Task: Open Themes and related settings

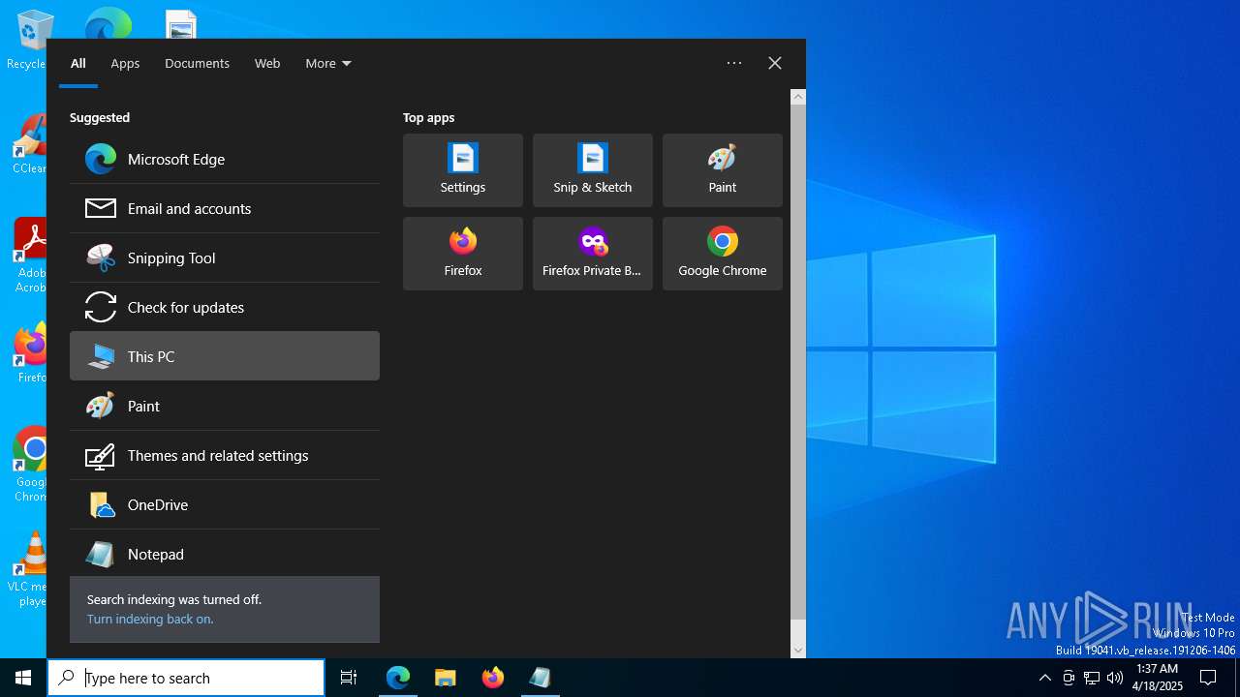Action: tap(225, 455)
